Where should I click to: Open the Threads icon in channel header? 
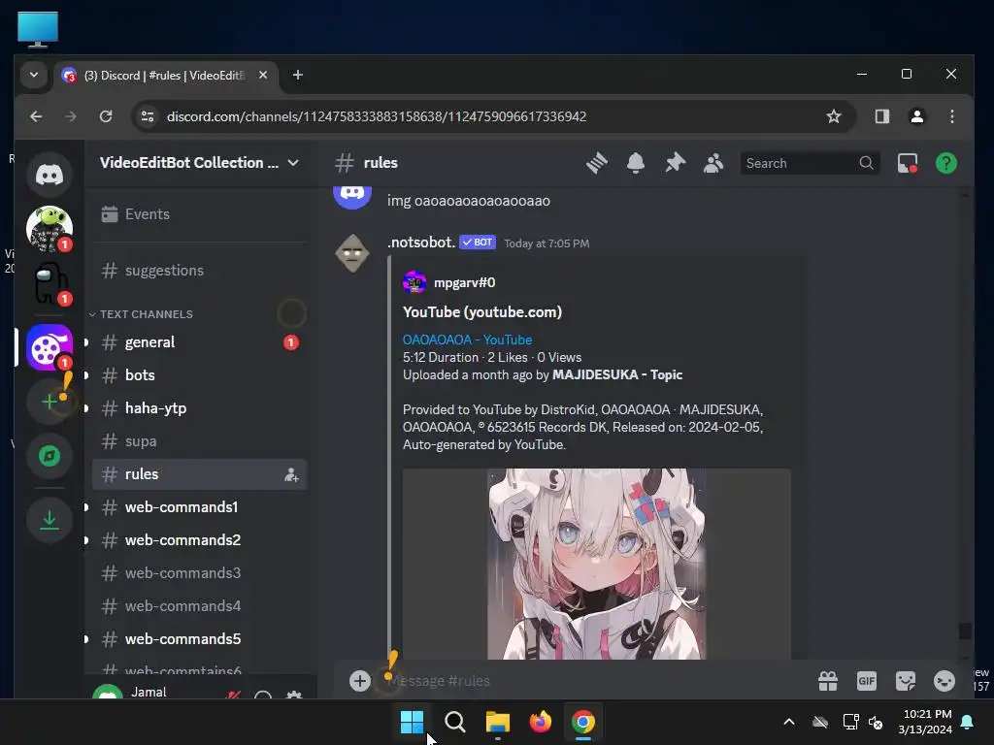pos(597,163)
